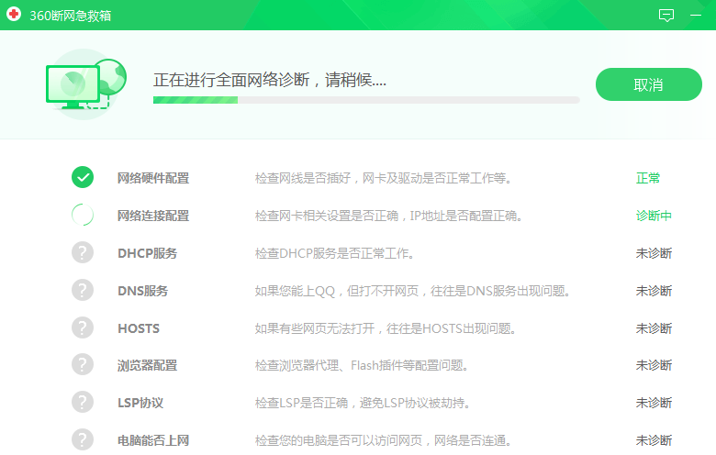Screen dimensions: 716x455
Task: Click the diagnosis progress bar
Action: 366,100
